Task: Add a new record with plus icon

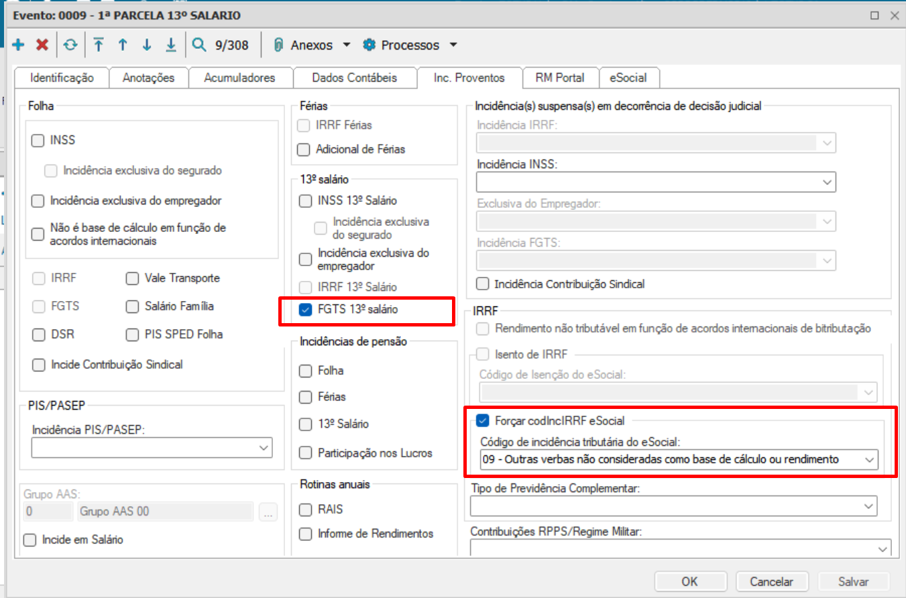Action: [x=18, y=45]
